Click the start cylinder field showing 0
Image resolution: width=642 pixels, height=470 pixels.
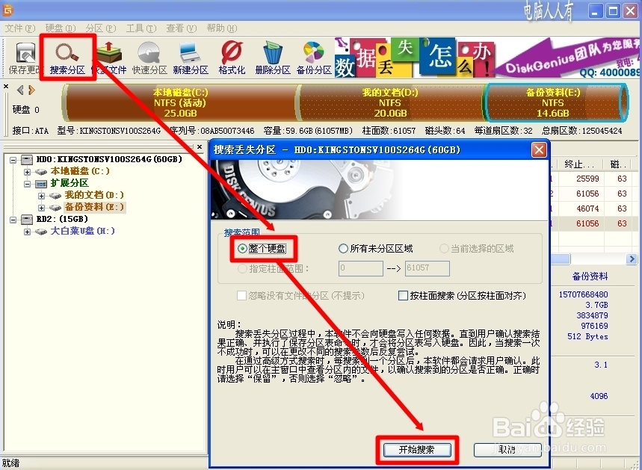pos(361,268)
